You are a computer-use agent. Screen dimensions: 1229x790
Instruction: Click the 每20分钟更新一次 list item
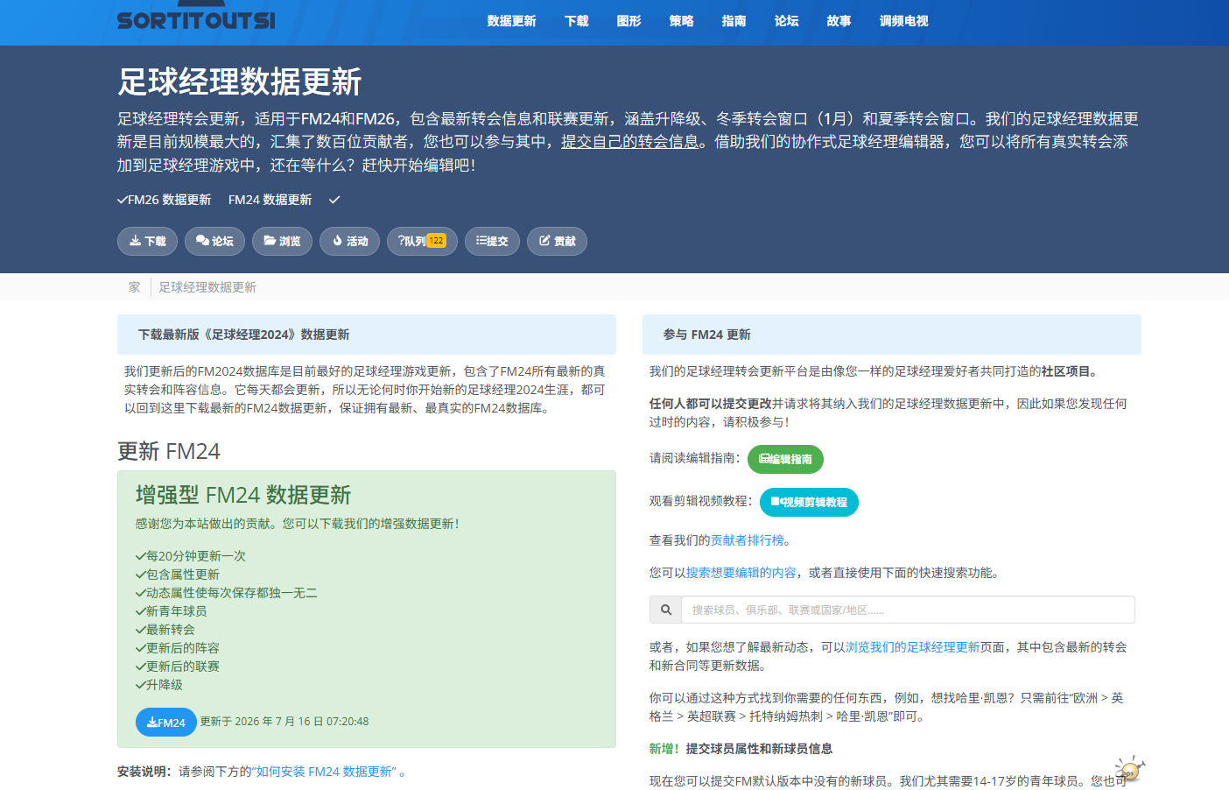[x=191, y=556]
